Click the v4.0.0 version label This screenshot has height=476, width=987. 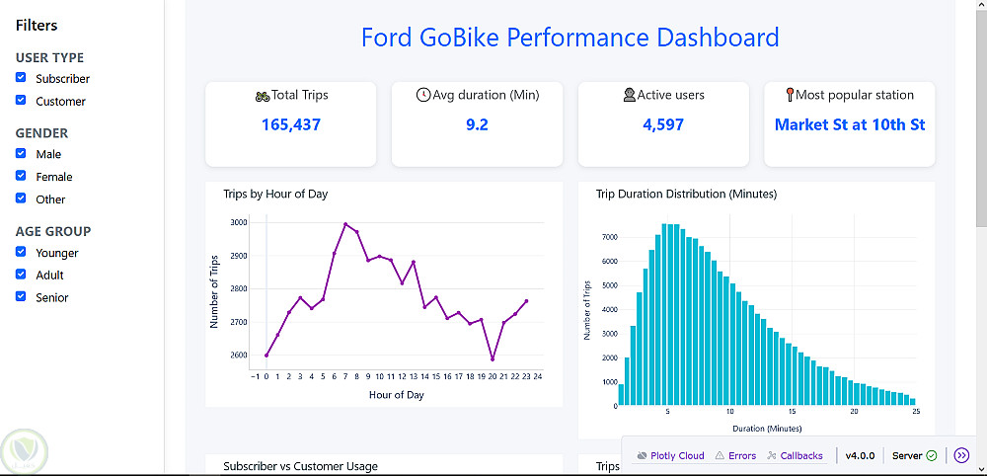tap(860, 456)
